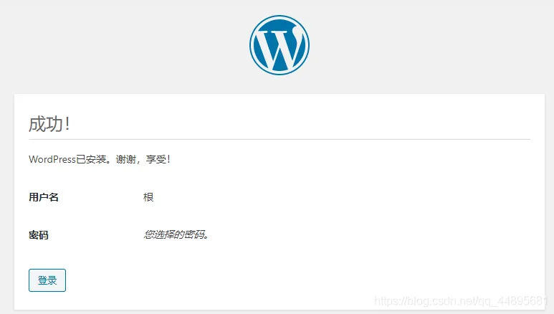Click the exclamation mark after 成功
Screen dimensions: 554x314
click(67, 124)
